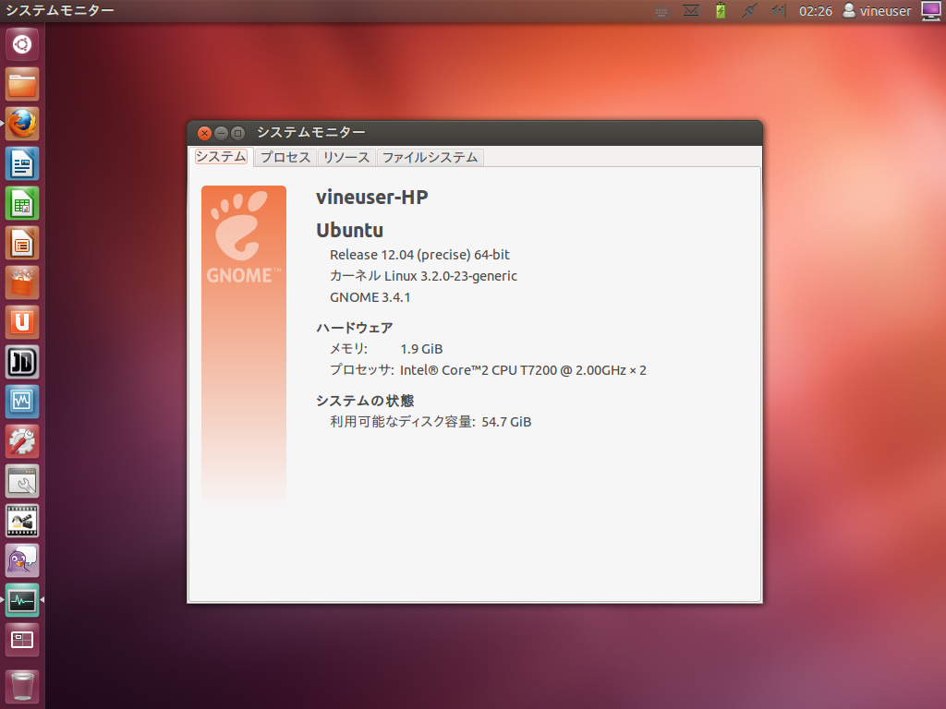Launch Firefox web browser
946x709 pixels.
click(22, 124)
